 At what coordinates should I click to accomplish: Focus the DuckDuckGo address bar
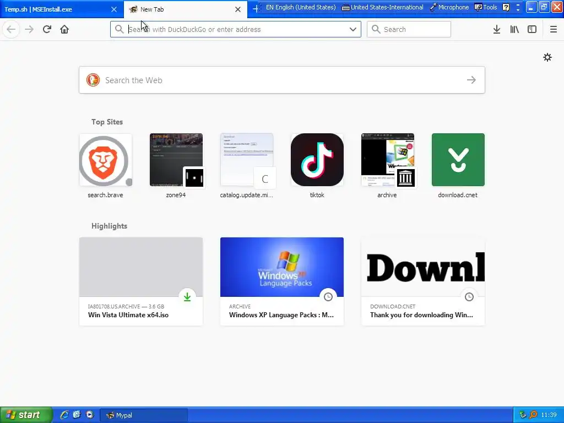click(x=236, y=29)
